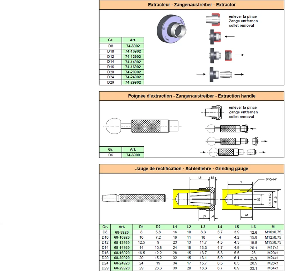Click the knurled grinding gauge illustration
Screen dimensions: 285x271
(135, 198)
